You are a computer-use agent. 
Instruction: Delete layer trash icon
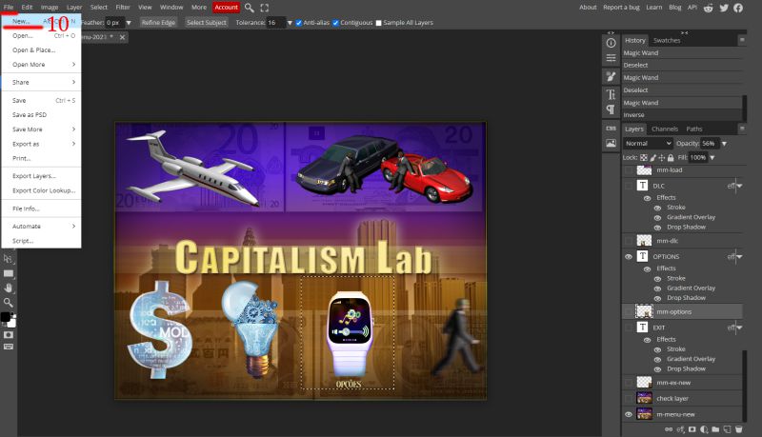tap(739, 429)
